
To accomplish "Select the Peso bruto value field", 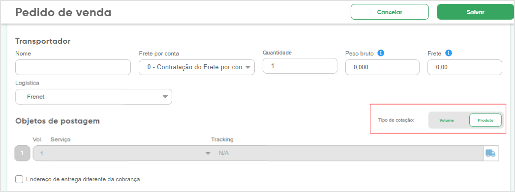I will pos(382,67).
